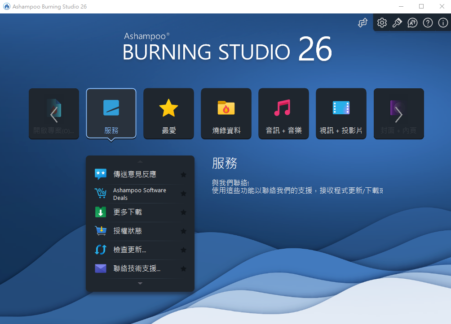Open 傳送意見反應 menu entry
The width and height of the screenshot is (451, 324).
[x=140, y=174]
